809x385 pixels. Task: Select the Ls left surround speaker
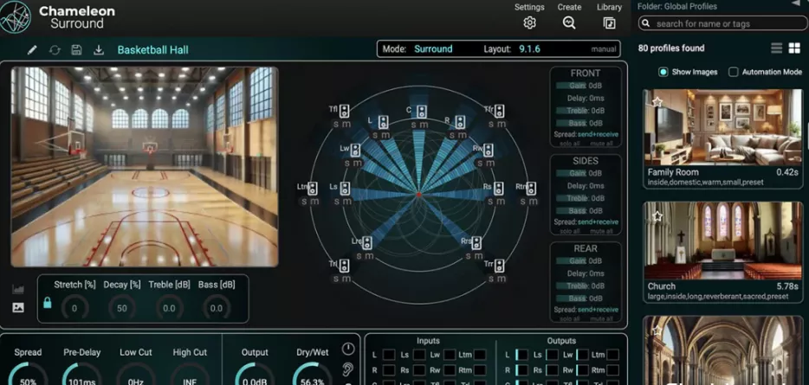point(345,188)
